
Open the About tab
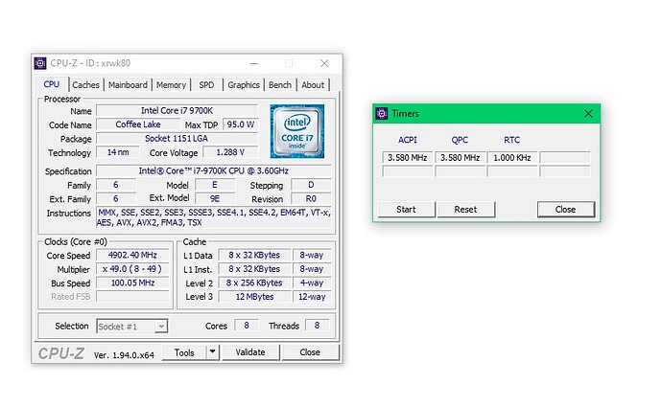[313, 84]
